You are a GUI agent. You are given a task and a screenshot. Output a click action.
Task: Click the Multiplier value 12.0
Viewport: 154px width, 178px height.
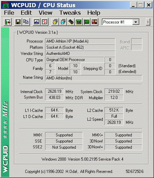pyautogui.click(x=114, y=98)
